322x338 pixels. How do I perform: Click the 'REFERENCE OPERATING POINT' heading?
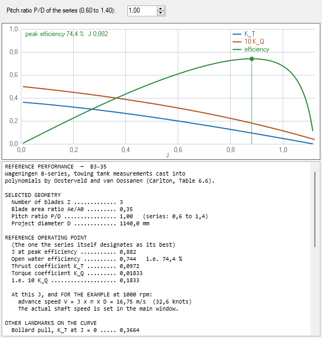click(46, 238)
